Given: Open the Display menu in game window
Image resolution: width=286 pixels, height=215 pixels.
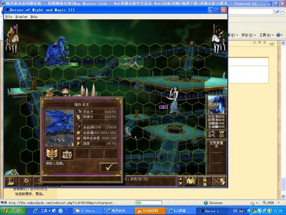Looking at the screenshot, I should tap(21, 17).
